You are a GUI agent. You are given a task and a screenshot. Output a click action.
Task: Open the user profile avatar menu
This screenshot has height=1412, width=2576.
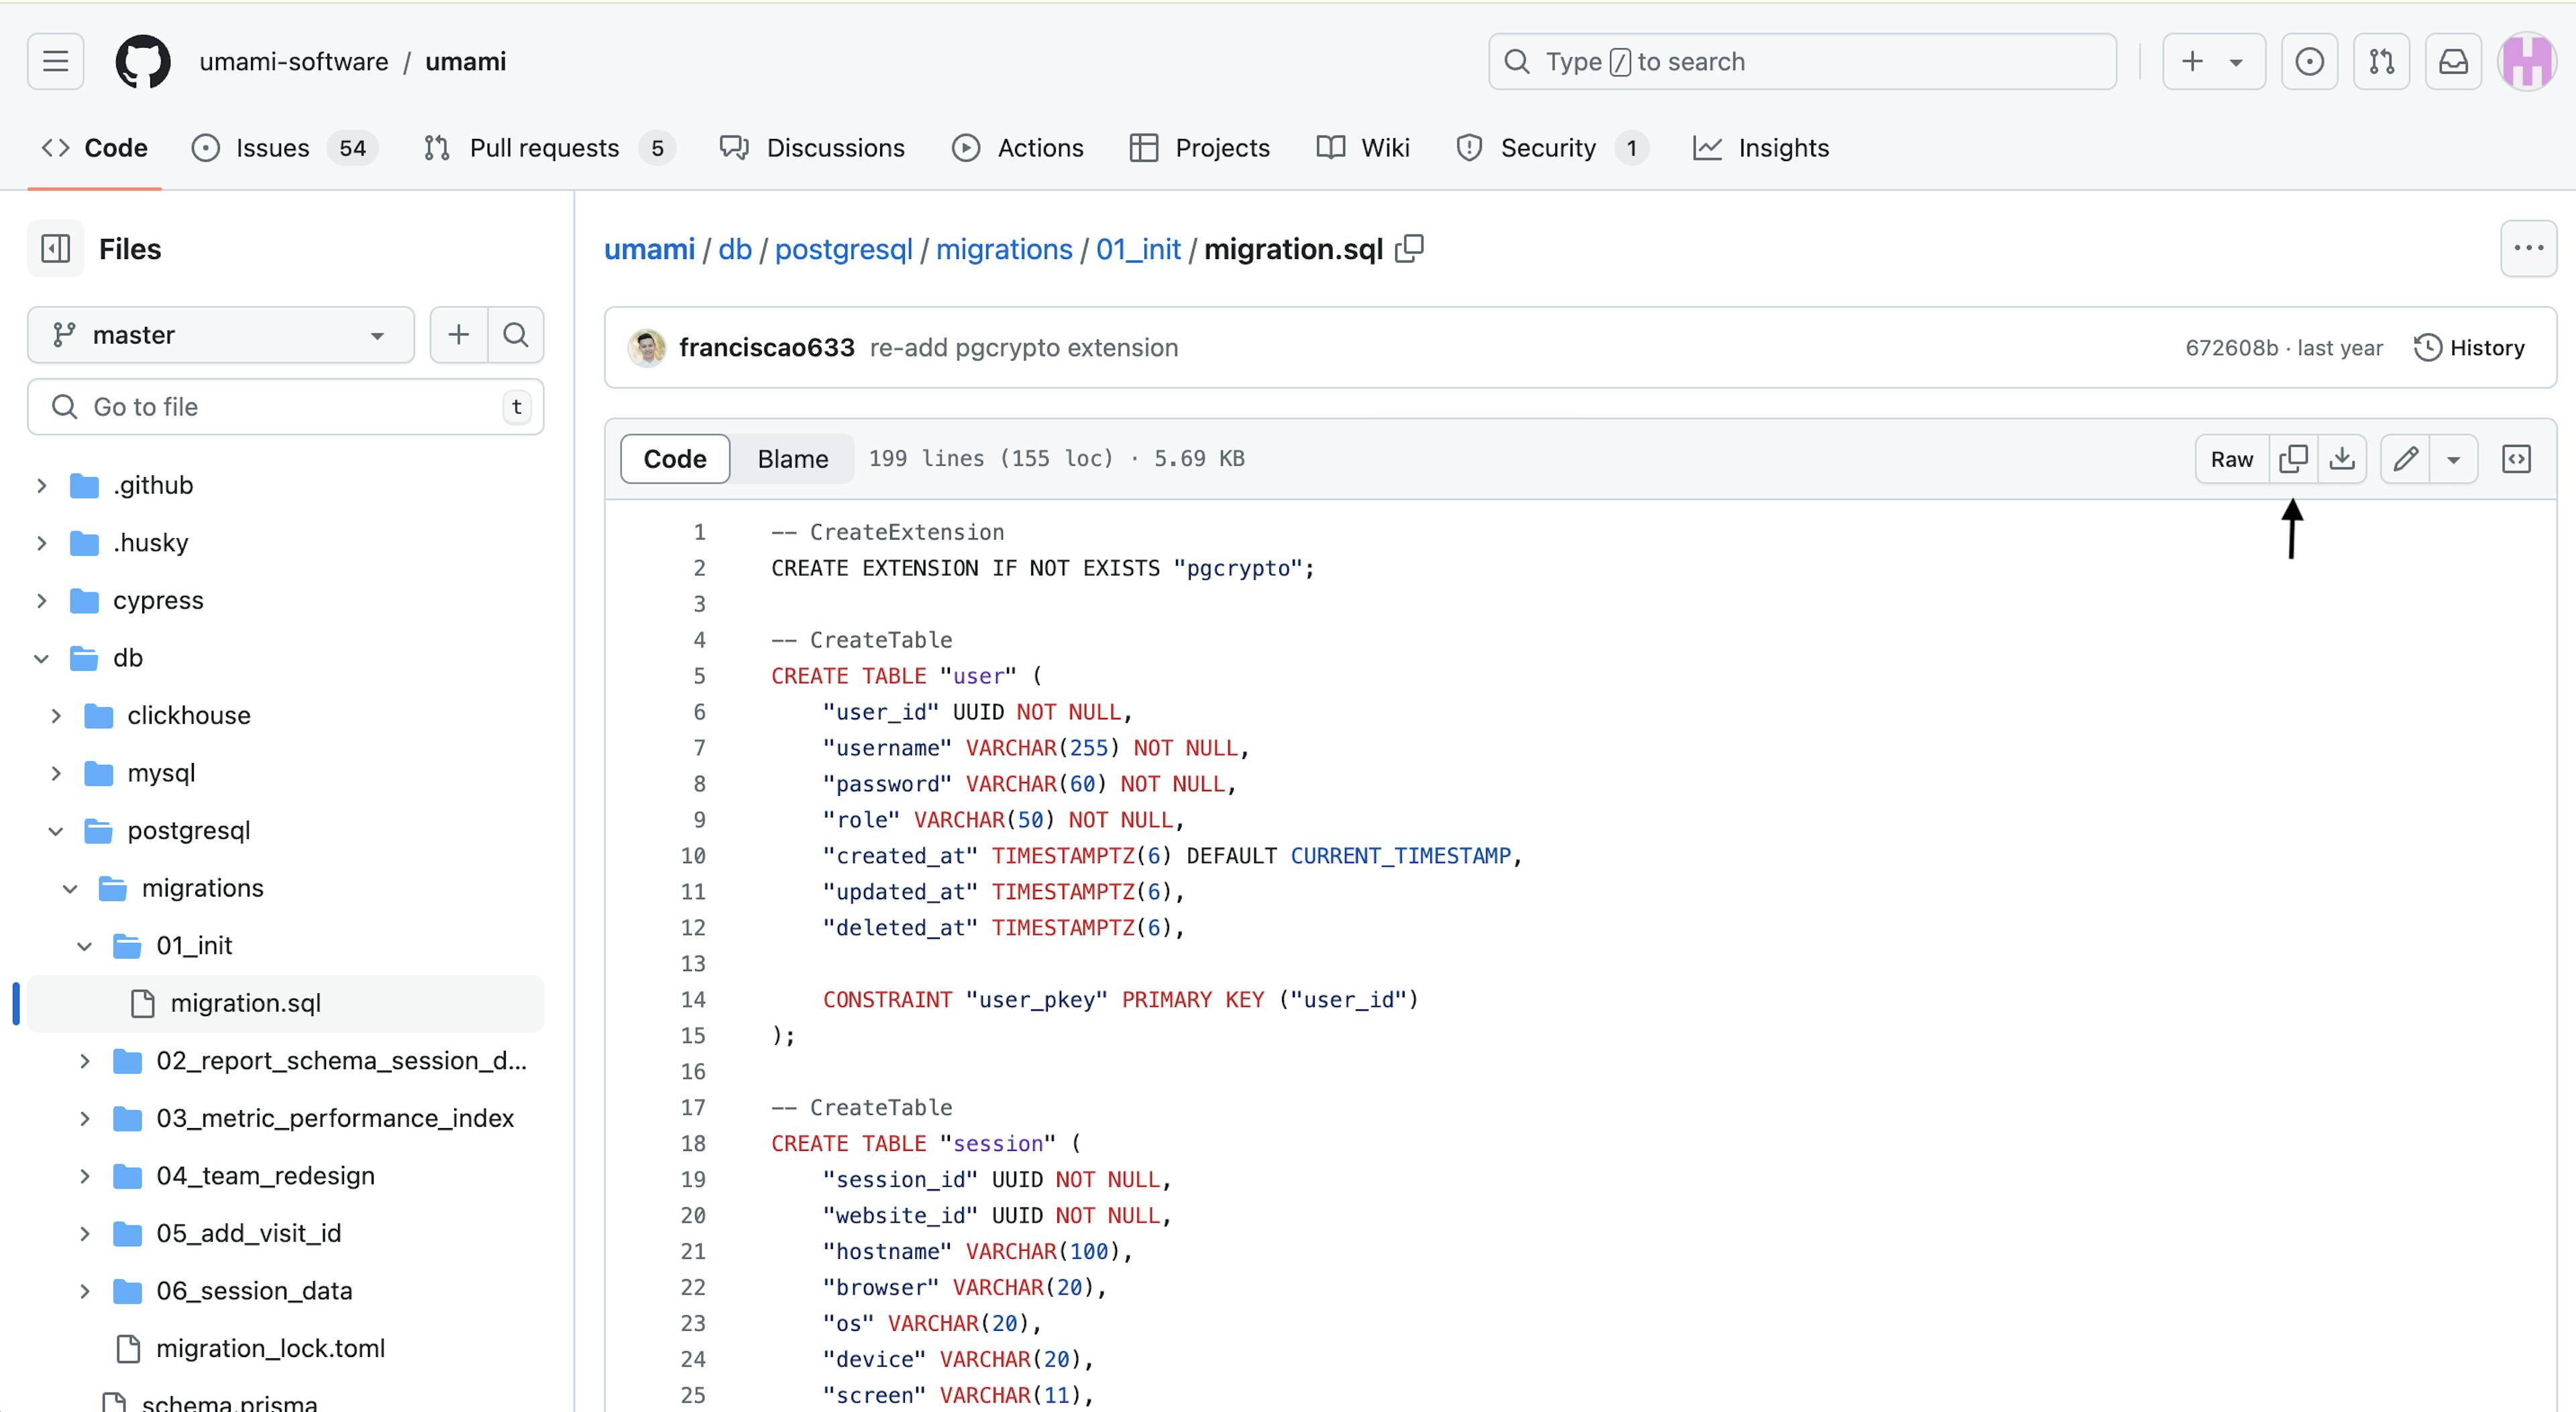[2527, 61]
